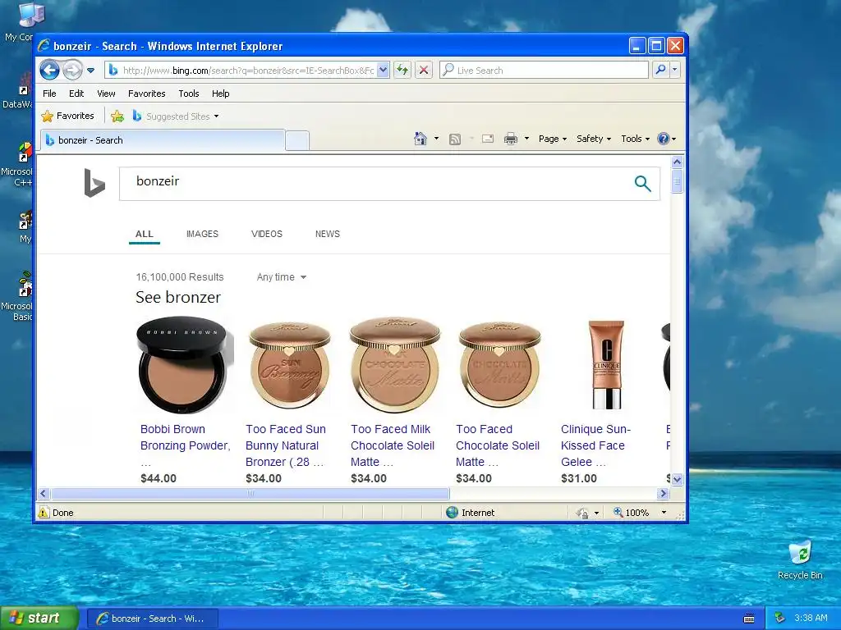This screenshot has width=841, height=630.
Task: Open the 'Any time' filter dropdown
Action: click(x=282, y=277)
